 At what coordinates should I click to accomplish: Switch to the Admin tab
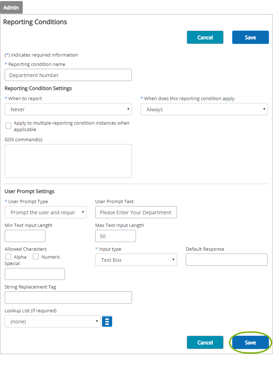pyautogui.click(x=11, y=8)
